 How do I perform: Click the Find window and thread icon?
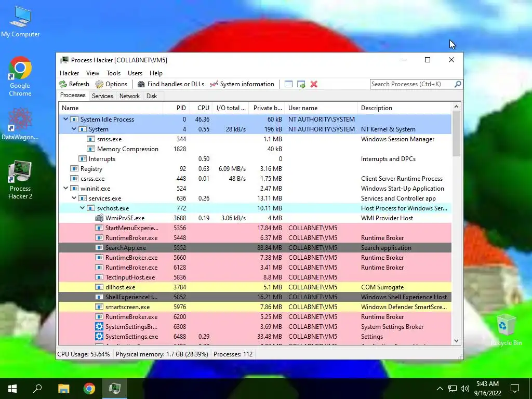[301, 84]
